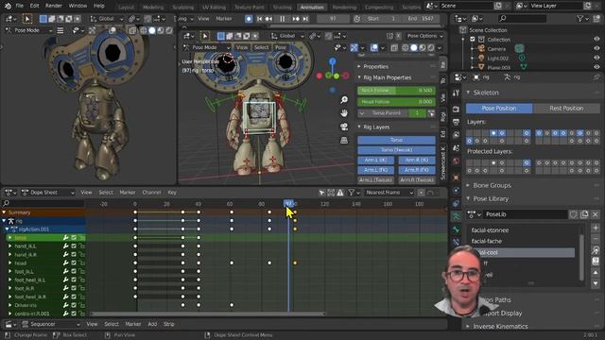The image size is (605, 340).
Task: Collapse the Skeleton panel
Action: point(468,93)
